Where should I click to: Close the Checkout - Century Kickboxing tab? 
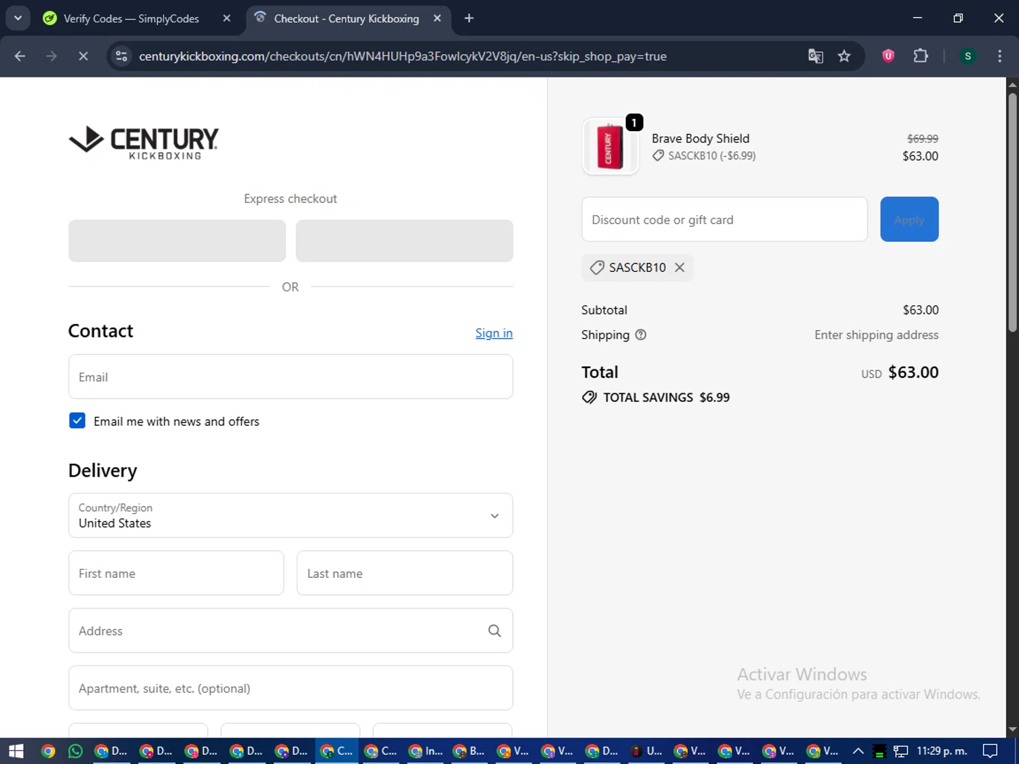click(x=437, y=18)
